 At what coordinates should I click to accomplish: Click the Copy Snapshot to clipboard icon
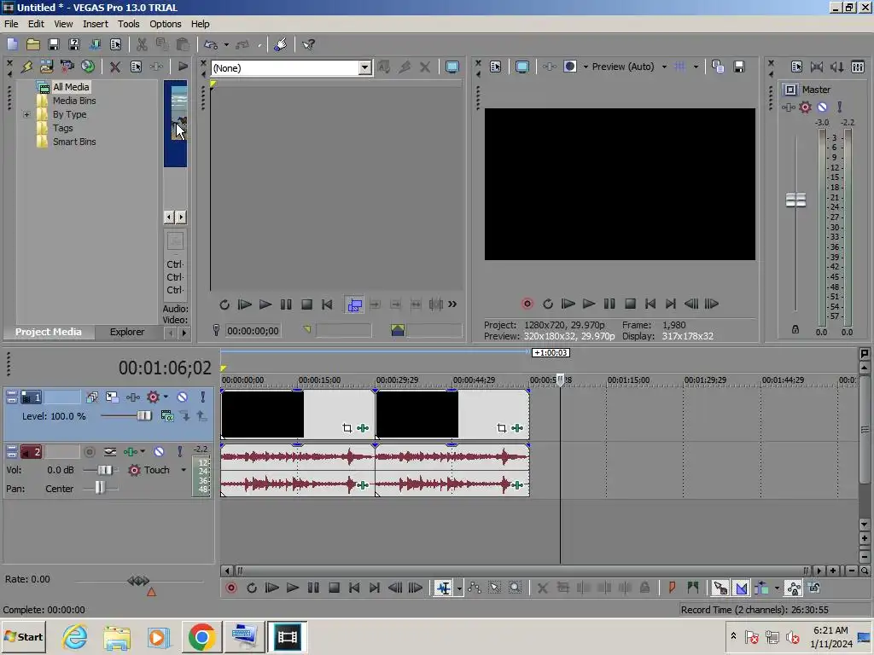coord(718,67)
